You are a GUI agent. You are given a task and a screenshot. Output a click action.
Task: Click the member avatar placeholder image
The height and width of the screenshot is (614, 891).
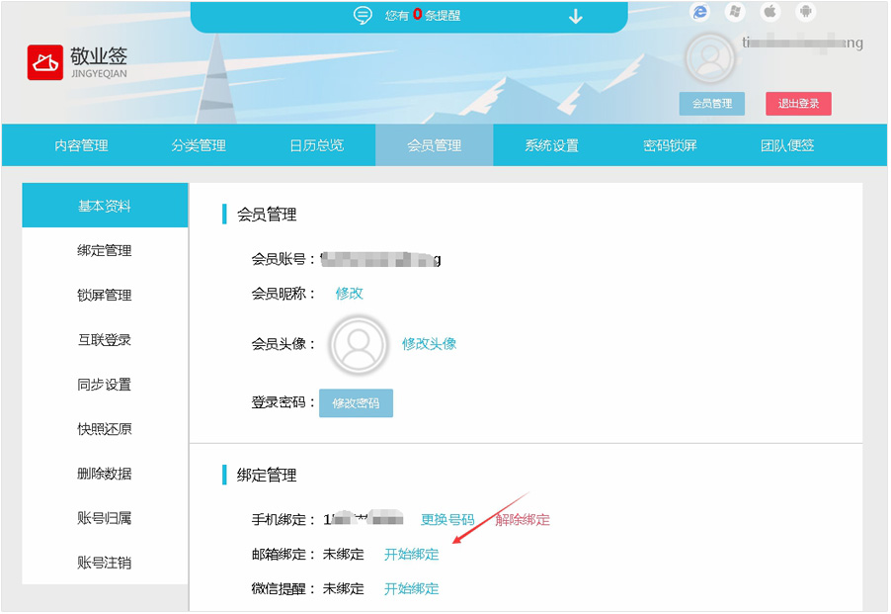[x=359, y=344]
